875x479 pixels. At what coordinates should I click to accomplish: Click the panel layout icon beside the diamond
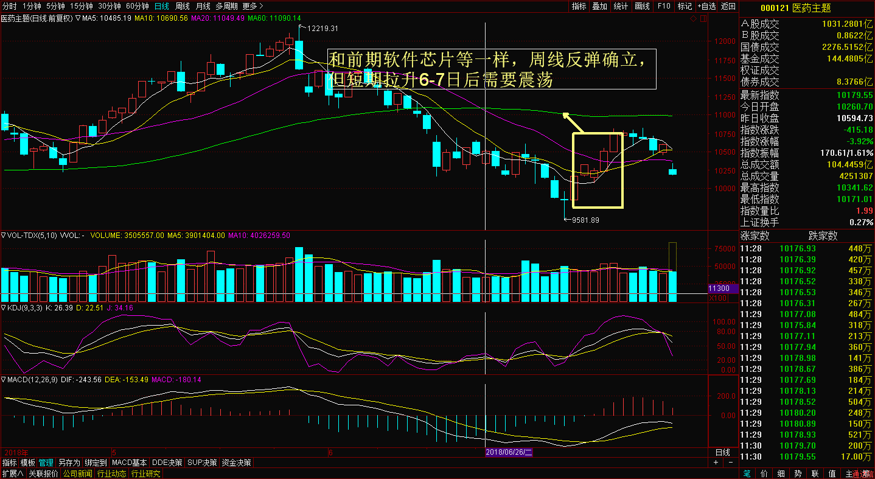pos(704,18)
